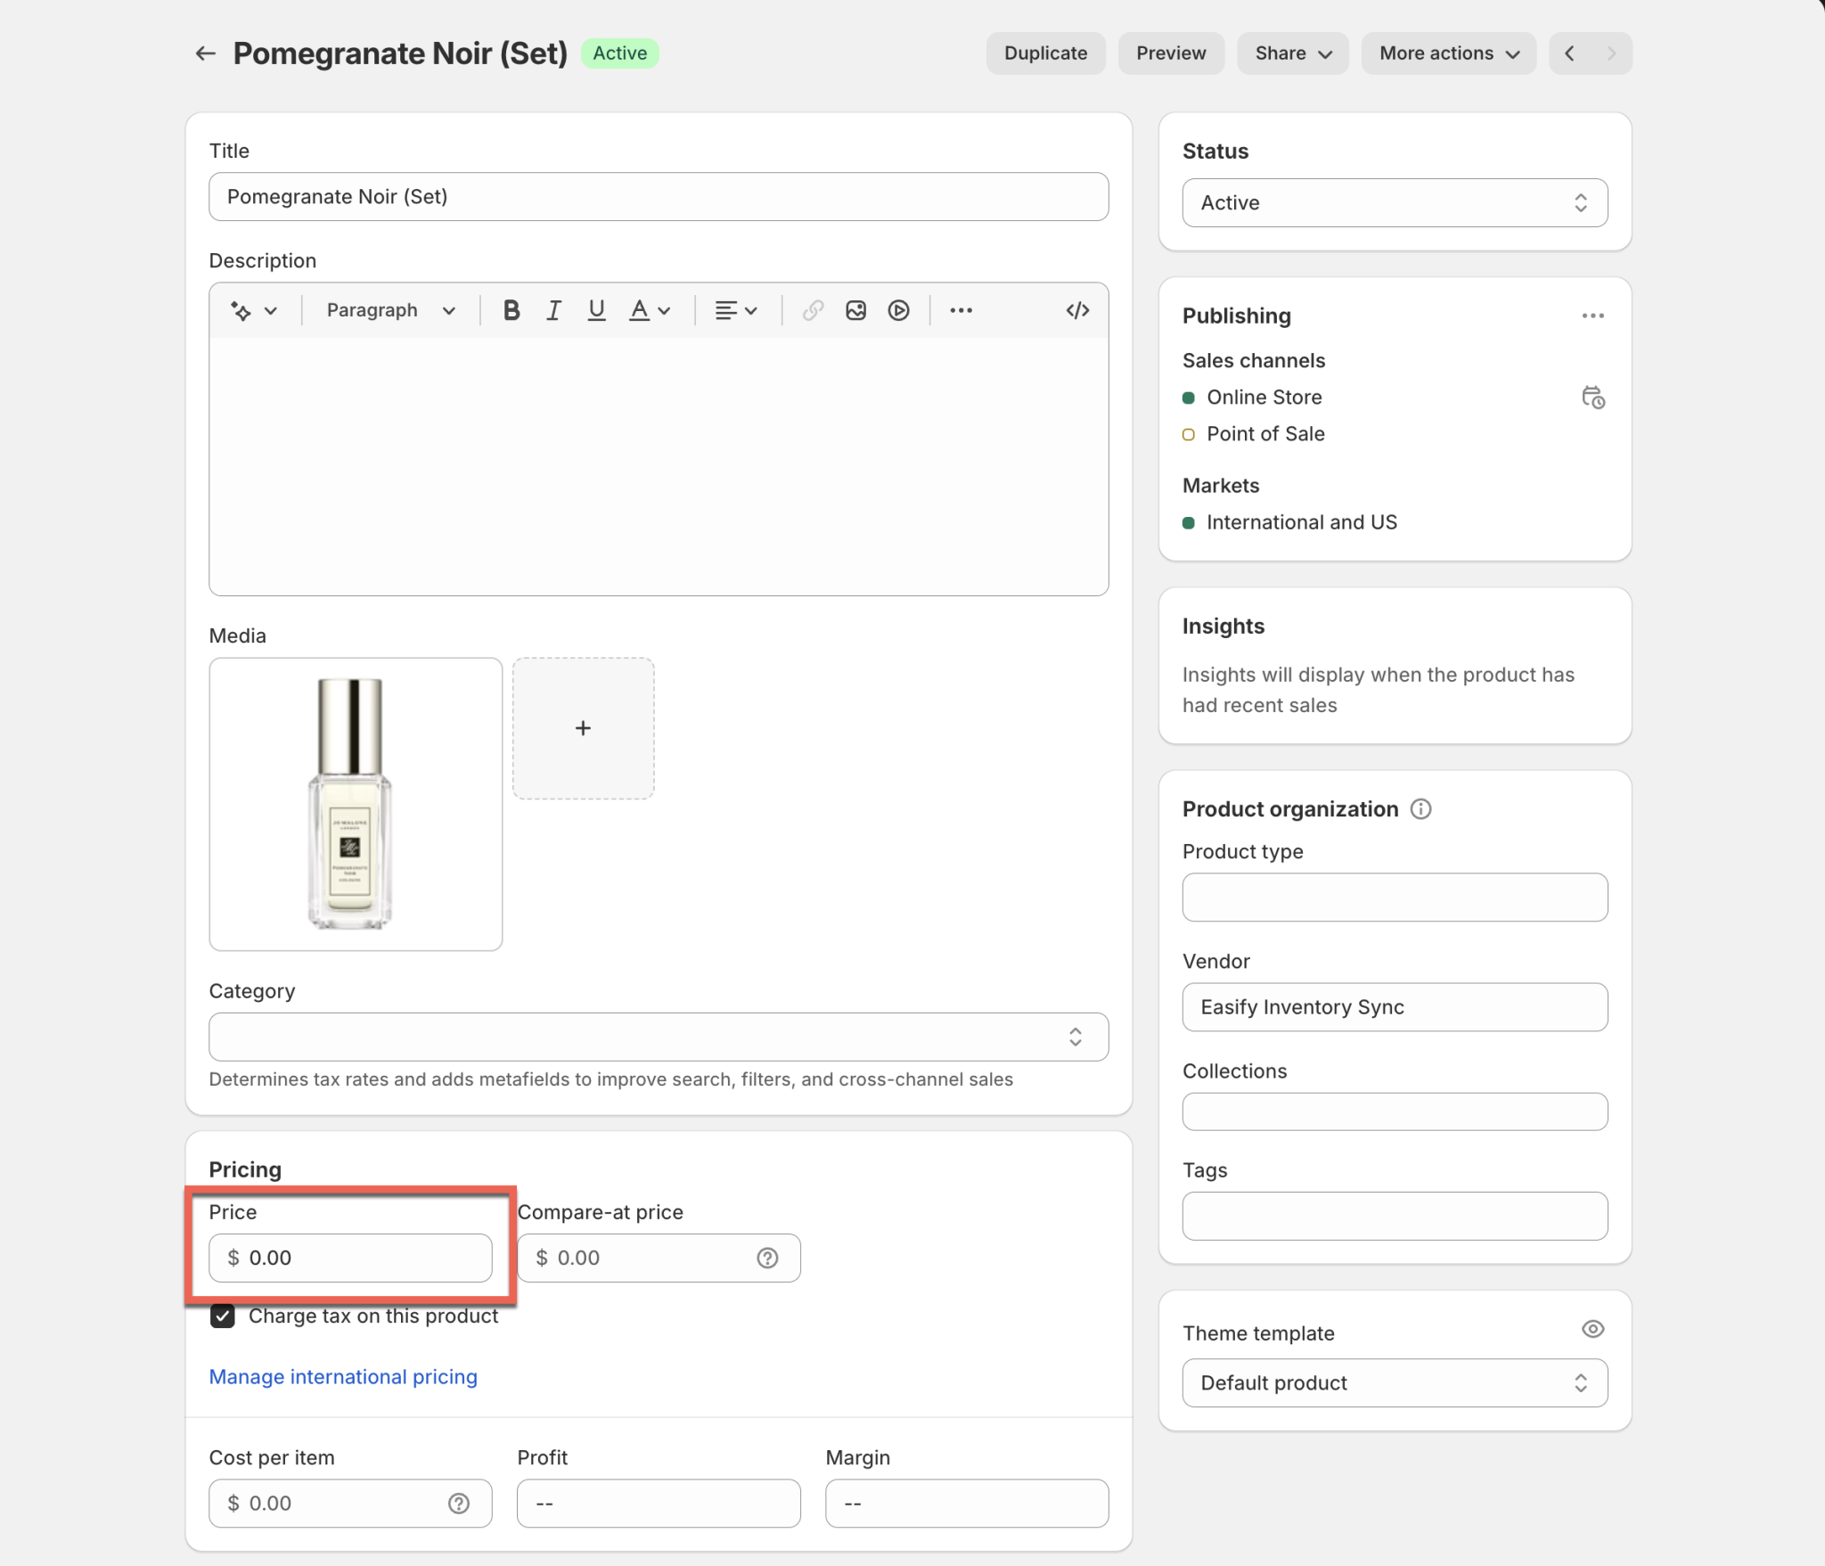
Task: Toggle the Theme template preview eye icon
Action: [x=1592, y=1329]
